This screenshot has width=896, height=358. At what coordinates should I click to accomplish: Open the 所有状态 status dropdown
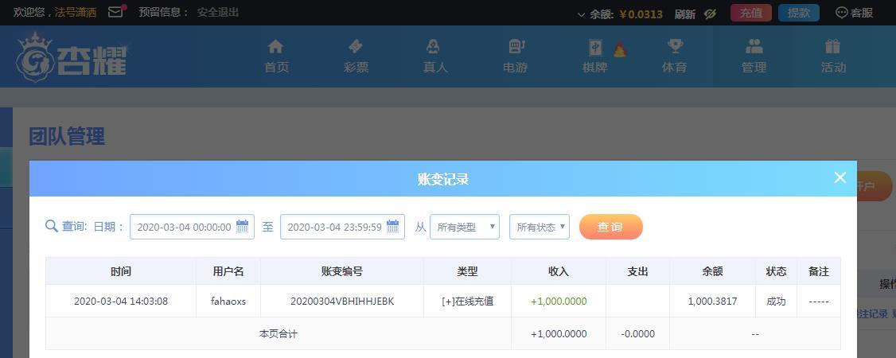(540, 227)
